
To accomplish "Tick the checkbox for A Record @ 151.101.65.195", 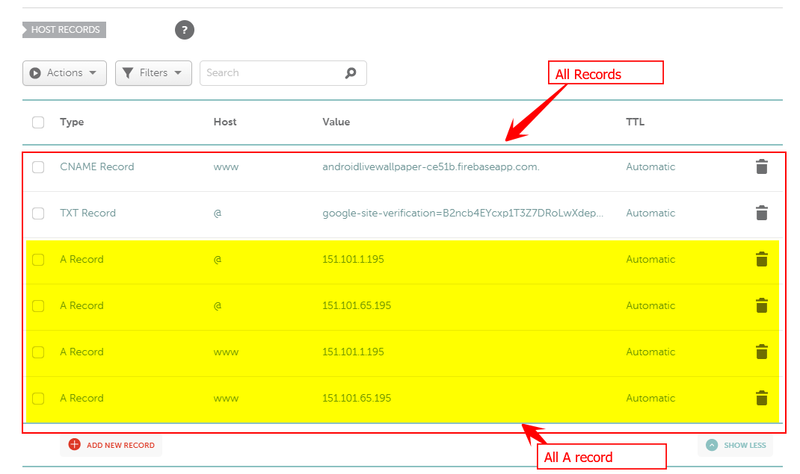I will tap(38, 306).
